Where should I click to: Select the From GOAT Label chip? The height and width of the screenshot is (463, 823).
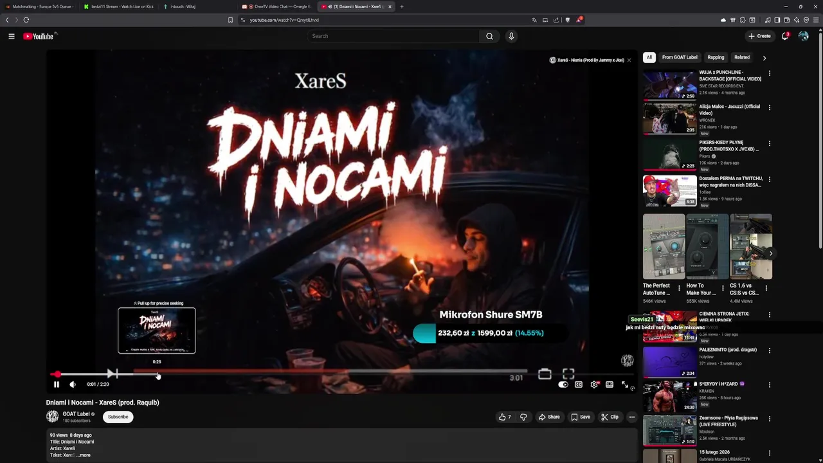coord(680,57)
